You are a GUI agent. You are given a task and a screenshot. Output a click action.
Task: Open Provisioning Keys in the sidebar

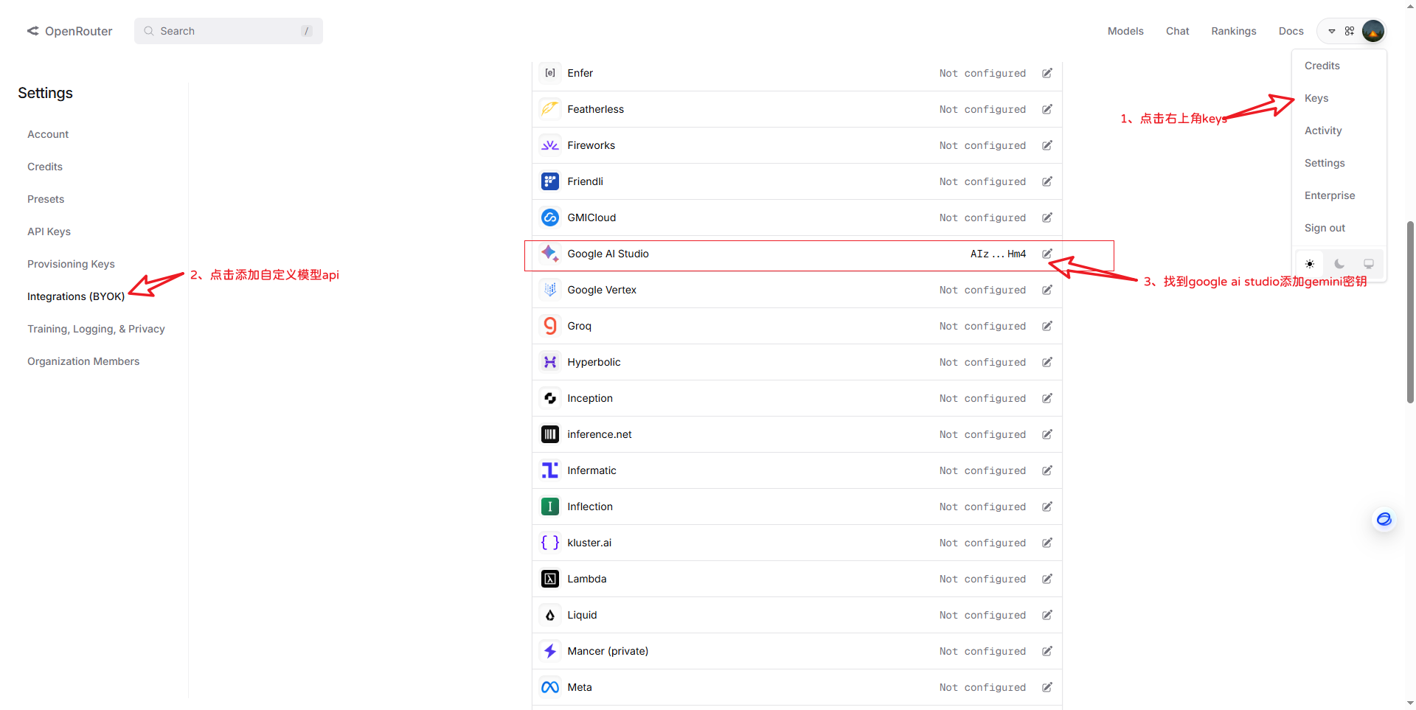[x=71, y=264]
